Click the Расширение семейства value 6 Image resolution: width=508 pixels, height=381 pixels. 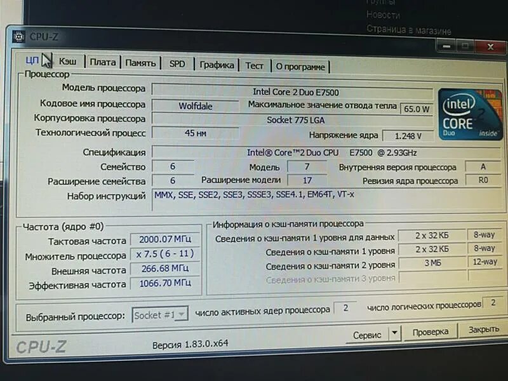pos(173,180)
